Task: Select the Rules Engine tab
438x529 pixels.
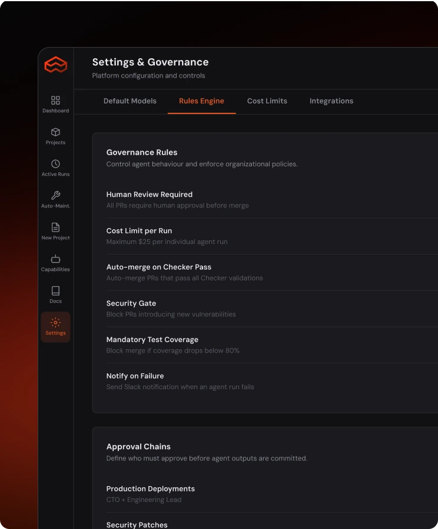Action: point(201,101)
